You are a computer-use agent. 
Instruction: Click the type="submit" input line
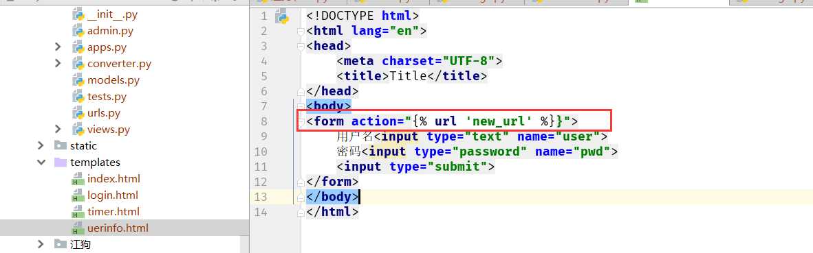(x=416, y=167)
